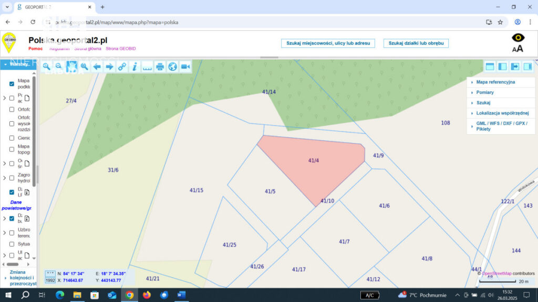Click the printer icon to print map
This screenshot has height=302, width=538.
point(160,67)
